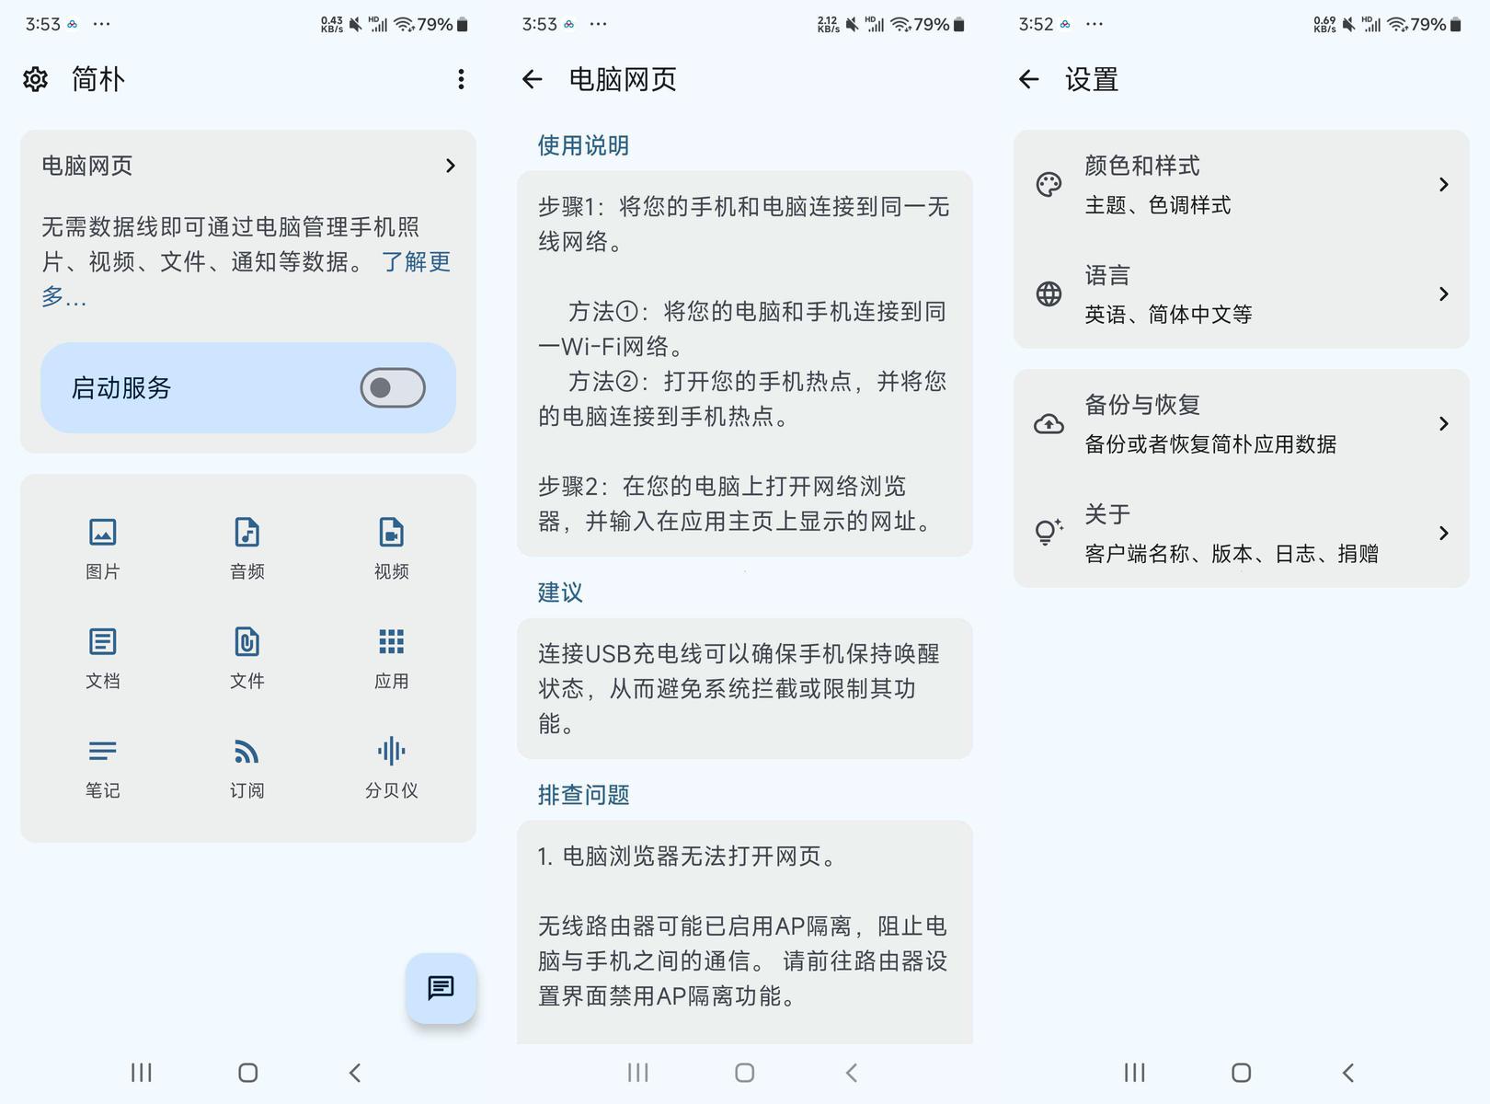Click the 启动服务 label
The height and width of the screenshot is (1104, 1490).
[121, 387]
